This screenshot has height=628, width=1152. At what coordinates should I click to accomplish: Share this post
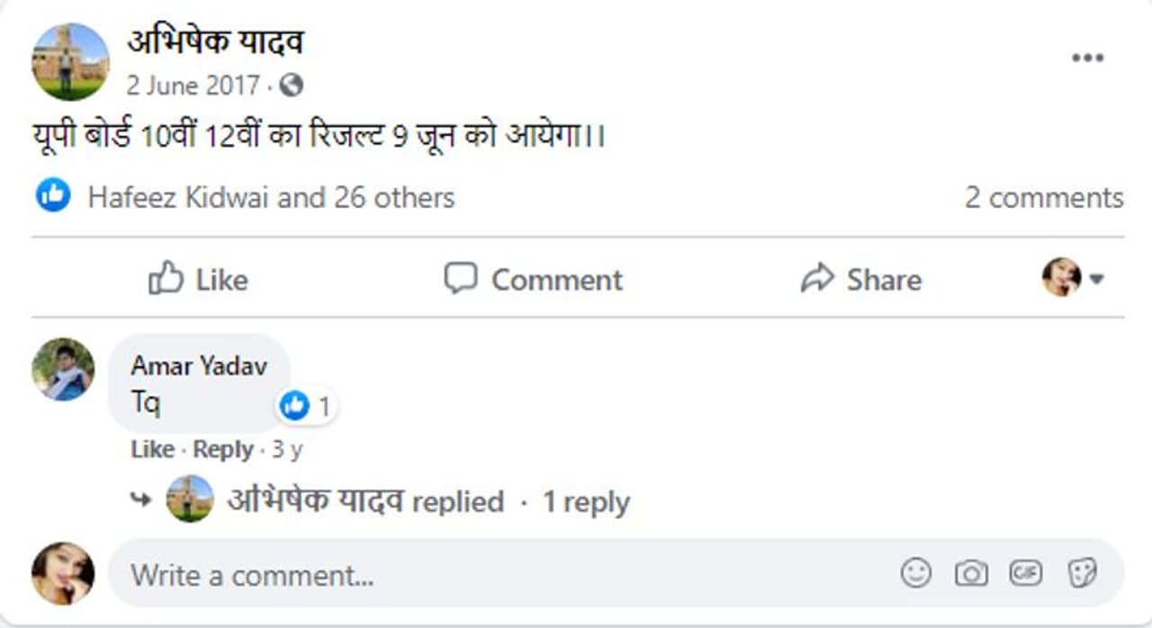[x=860, y=279]
